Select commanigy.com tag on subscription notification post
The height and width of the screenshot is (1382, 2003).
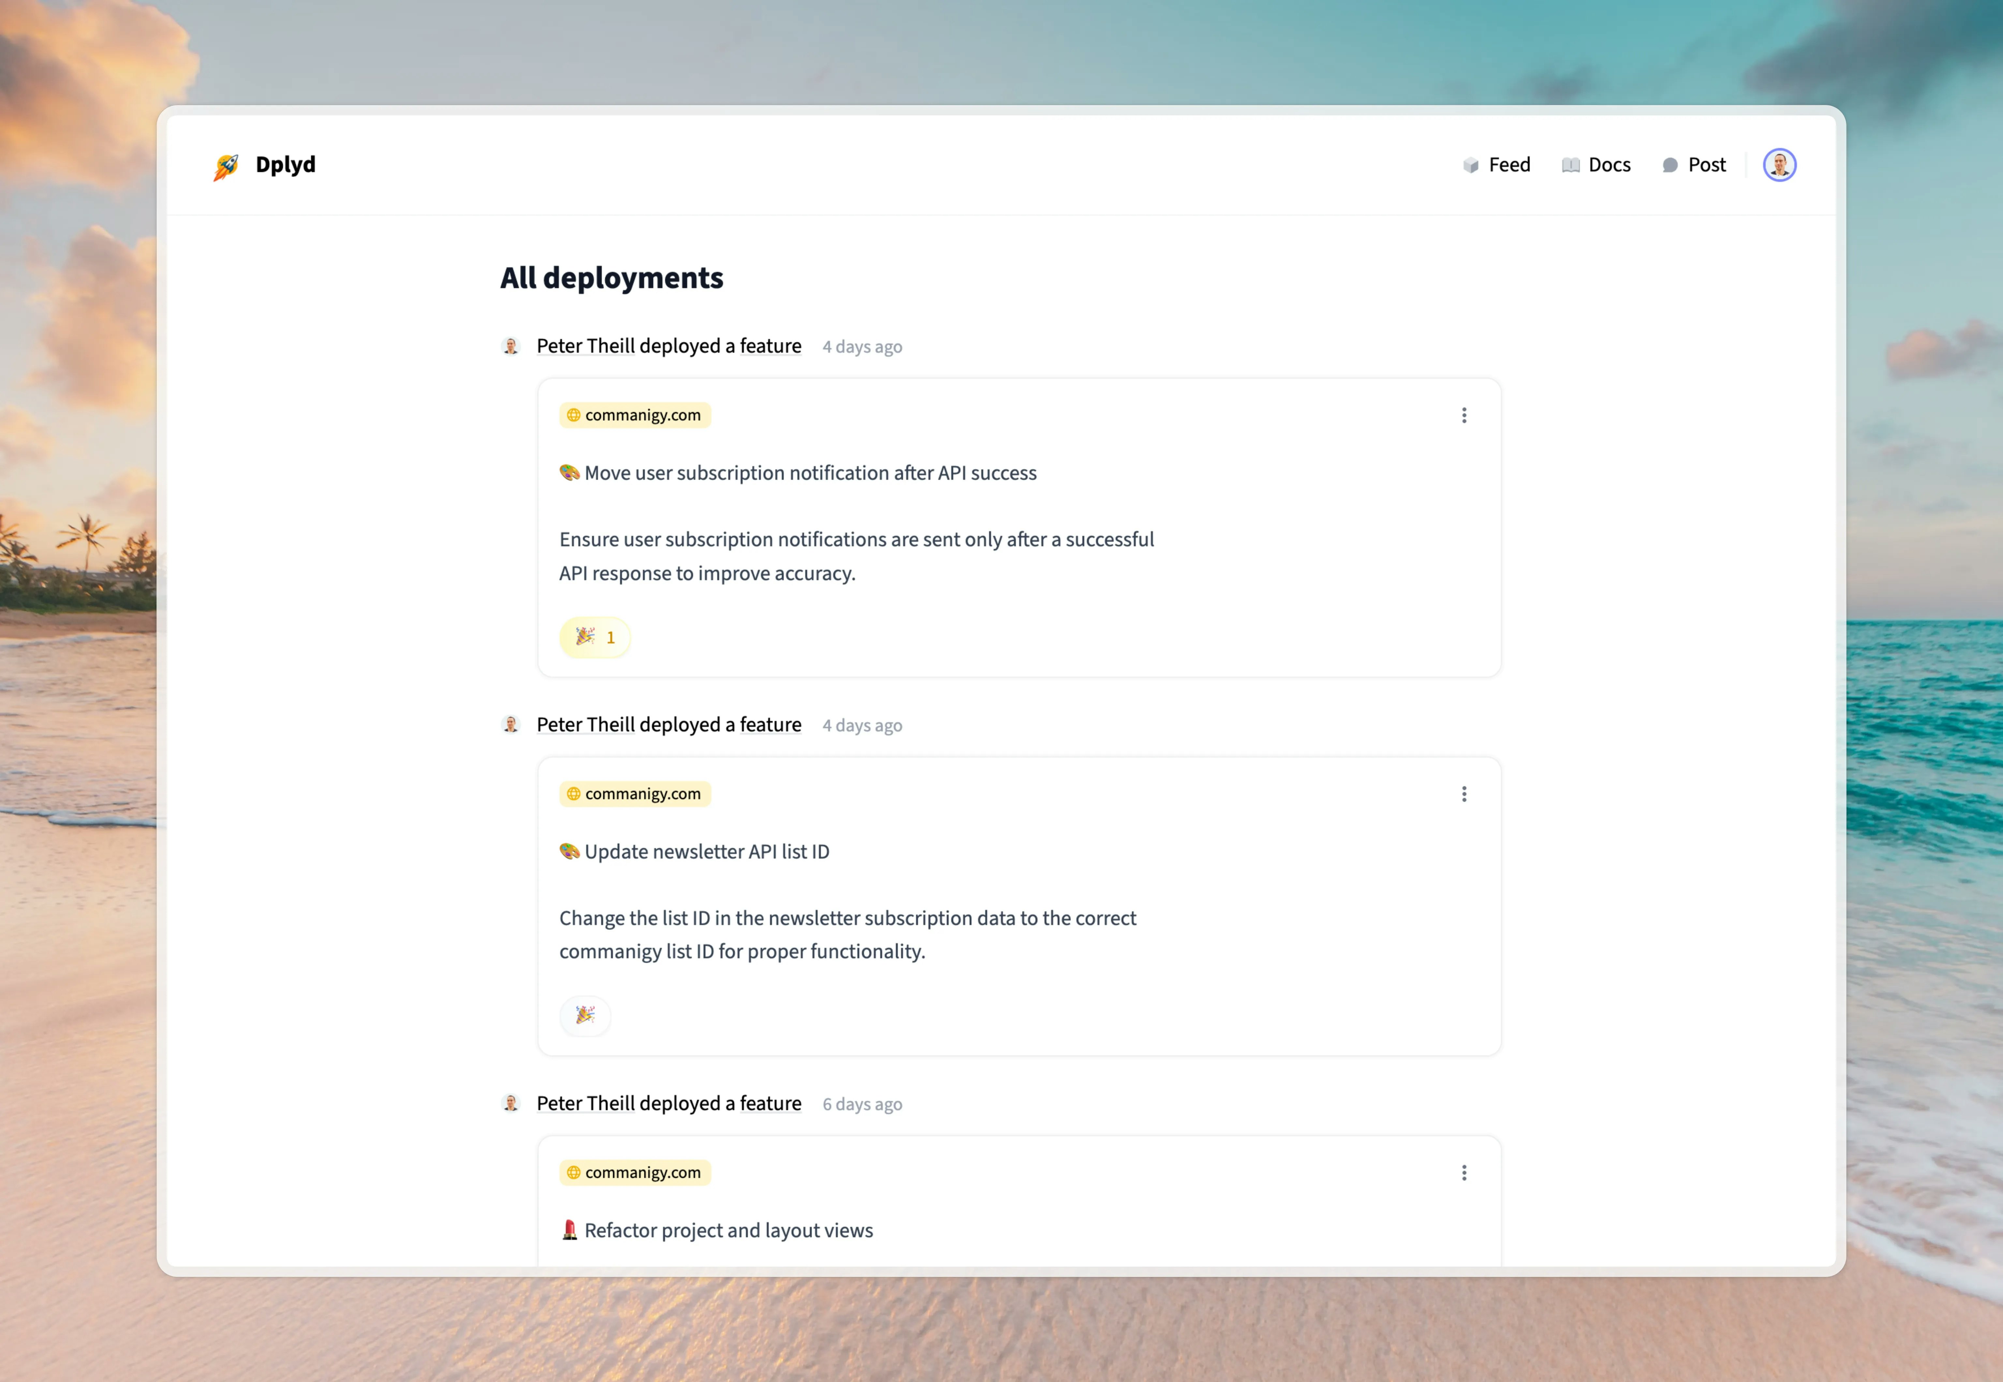(x=635, y=415)
